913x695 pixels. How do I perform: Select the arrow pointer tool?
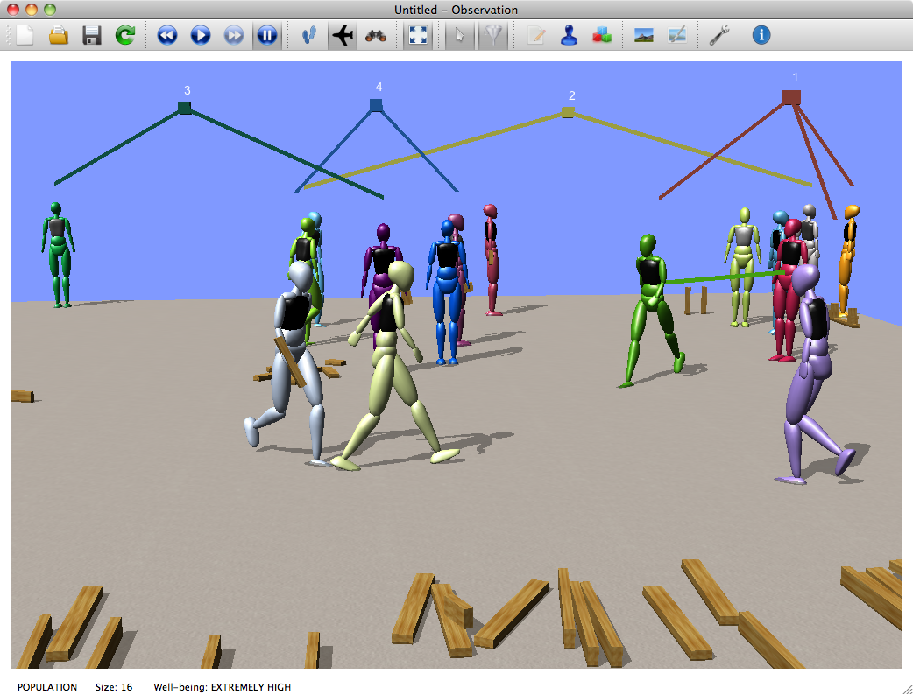tap(461, 35)
